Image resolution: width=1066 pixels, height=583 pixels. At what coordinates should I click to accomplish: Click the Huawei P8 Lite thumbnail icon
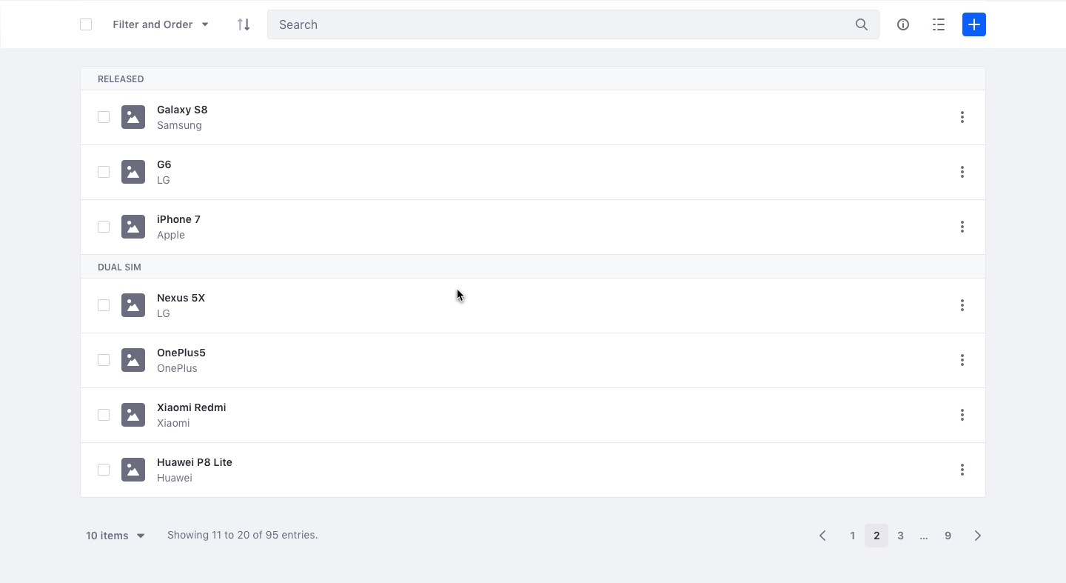(x=133, y=470)
